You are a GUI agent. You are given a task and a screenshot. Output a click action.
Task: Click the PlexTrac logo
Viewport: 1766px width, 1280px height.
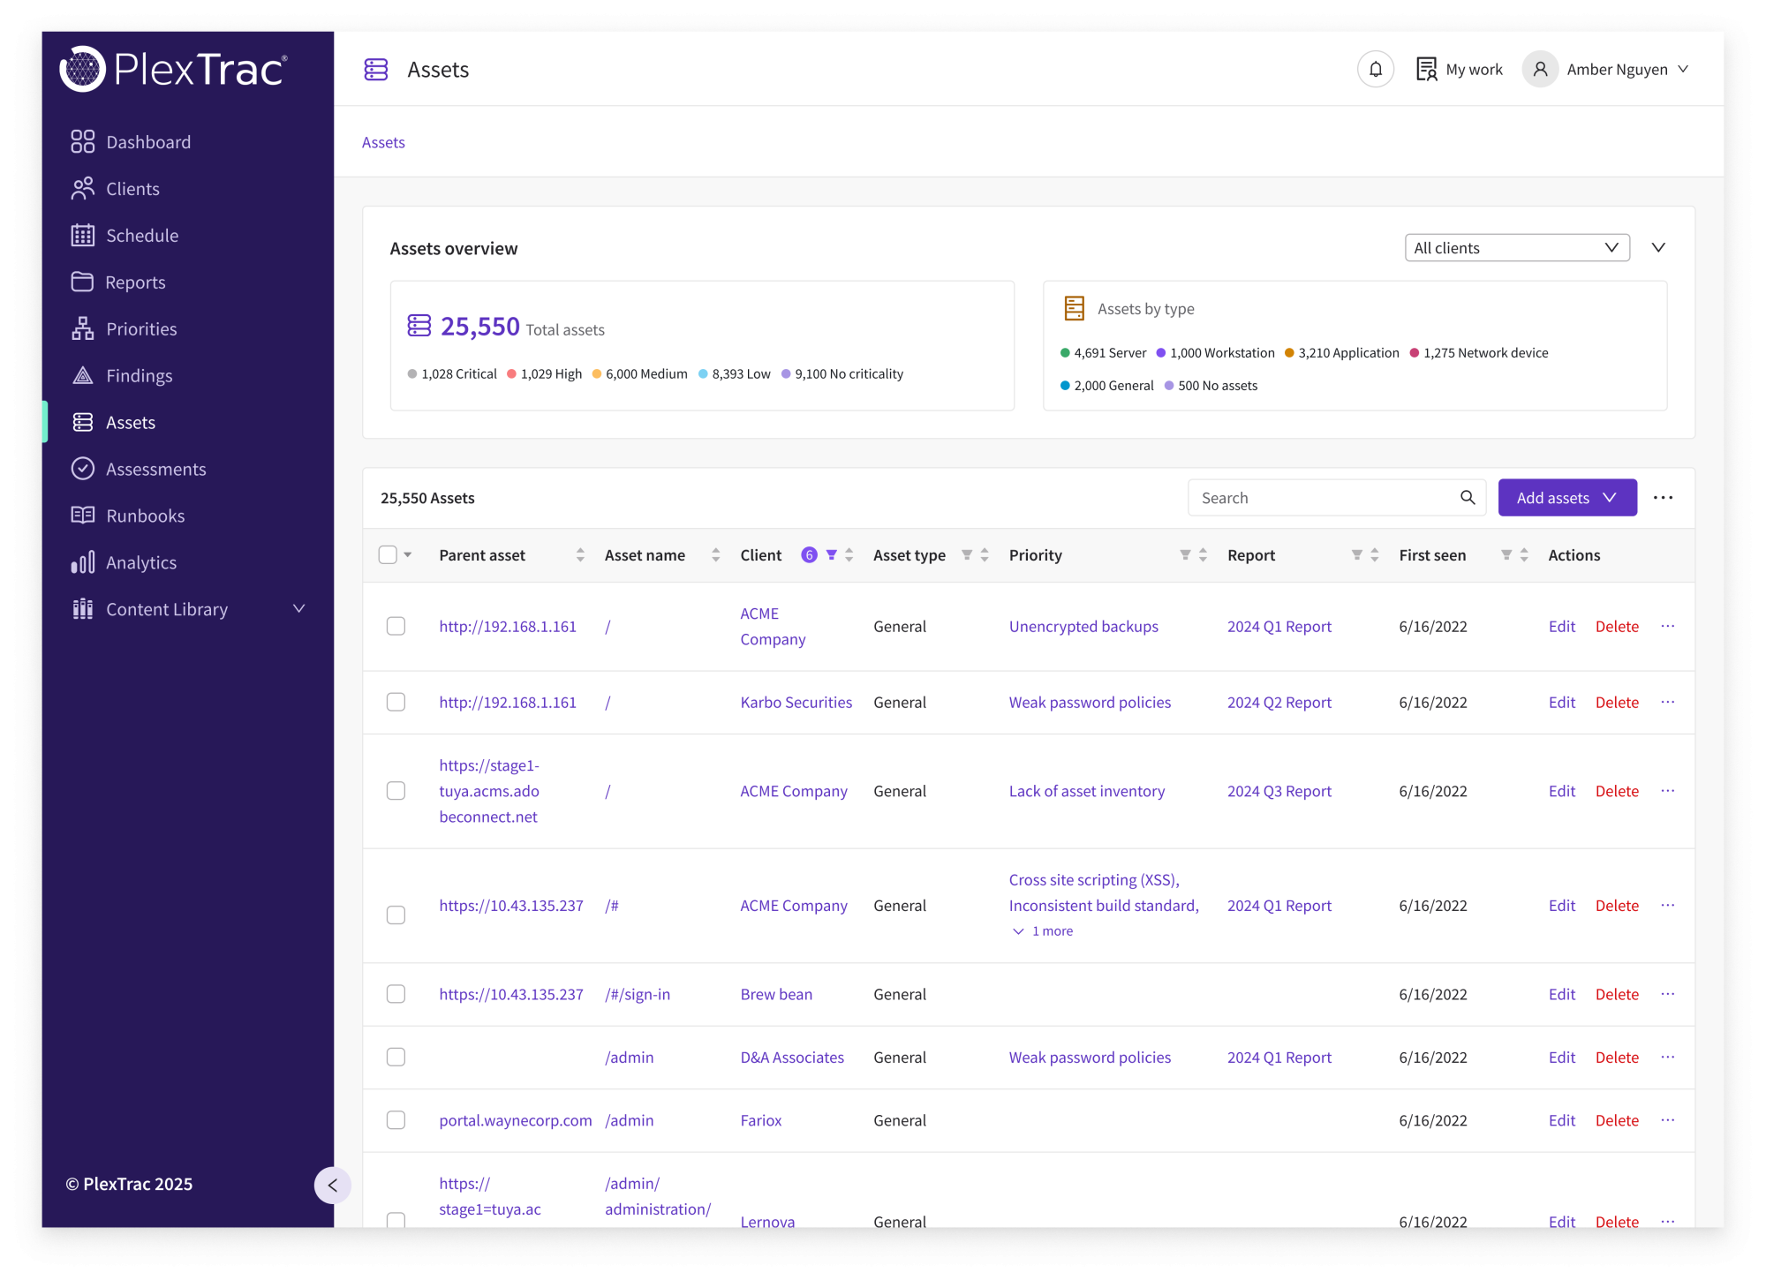click(174, 69)
